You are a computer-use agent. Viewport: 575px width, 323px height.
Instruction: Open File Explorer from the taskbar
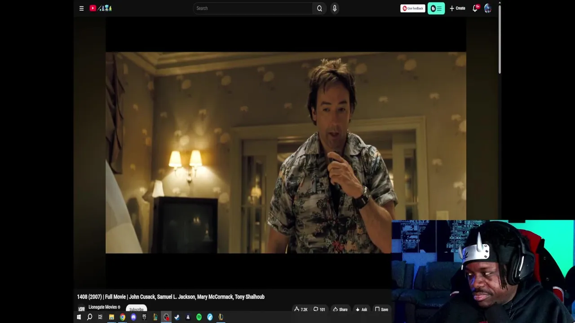tap(111, 317)
